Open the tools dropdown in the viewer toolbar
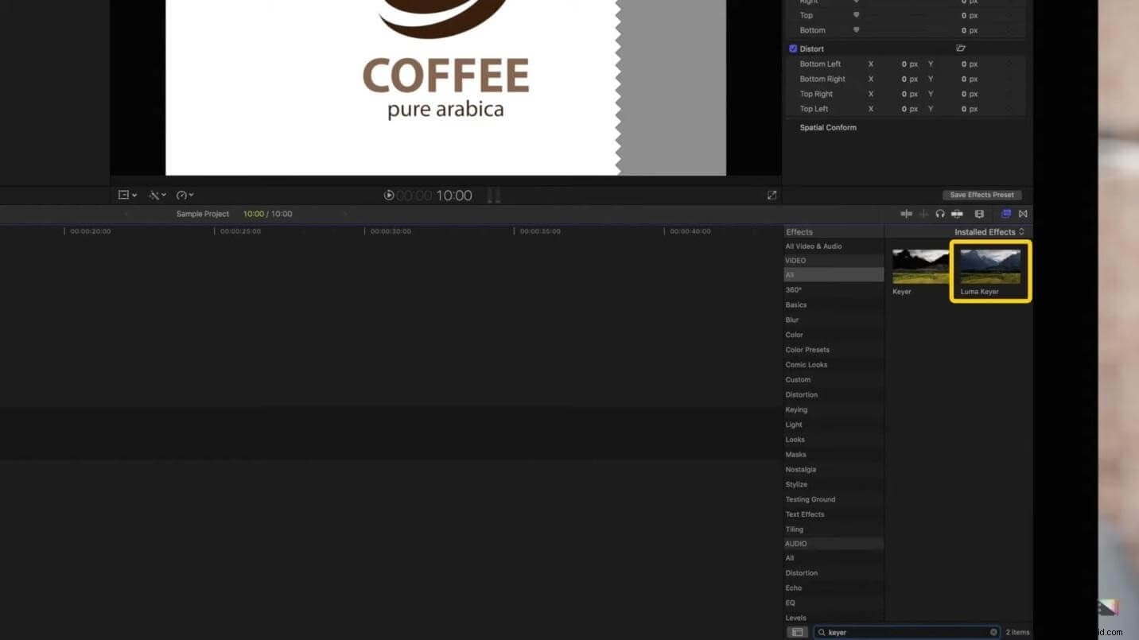 (x=156, y=195)
